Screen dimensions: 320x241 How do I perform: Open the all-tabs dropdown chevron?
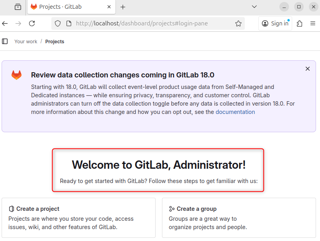coord(254,7)
